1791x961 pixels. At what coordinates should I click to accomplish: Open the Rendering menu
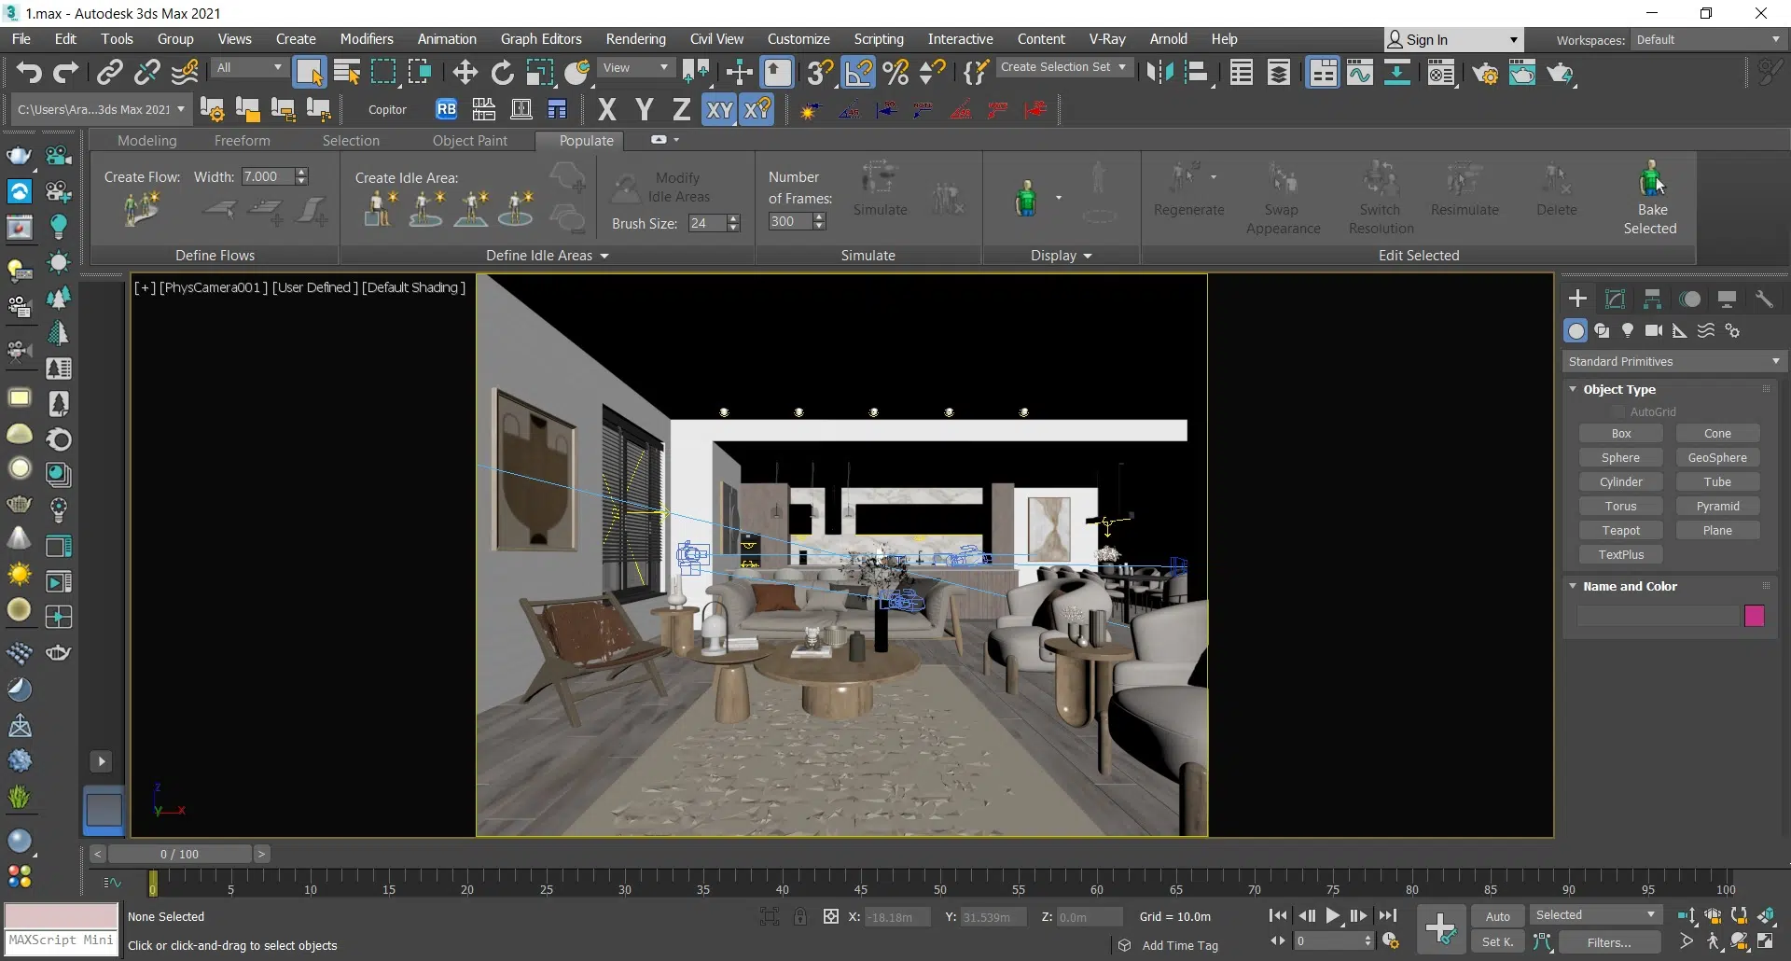[x=635, y=39]
